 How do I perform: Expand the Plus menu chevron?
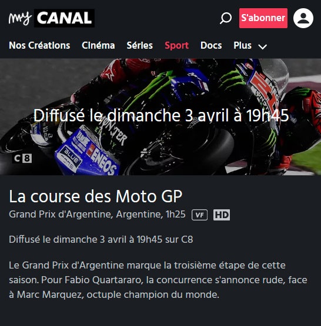262,46
